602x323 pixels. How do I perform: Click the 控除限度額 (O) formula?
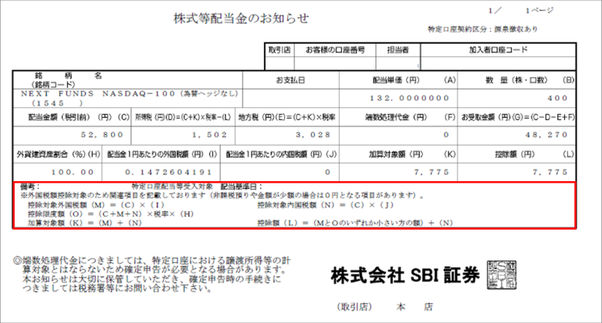click(x=111, y=214)
